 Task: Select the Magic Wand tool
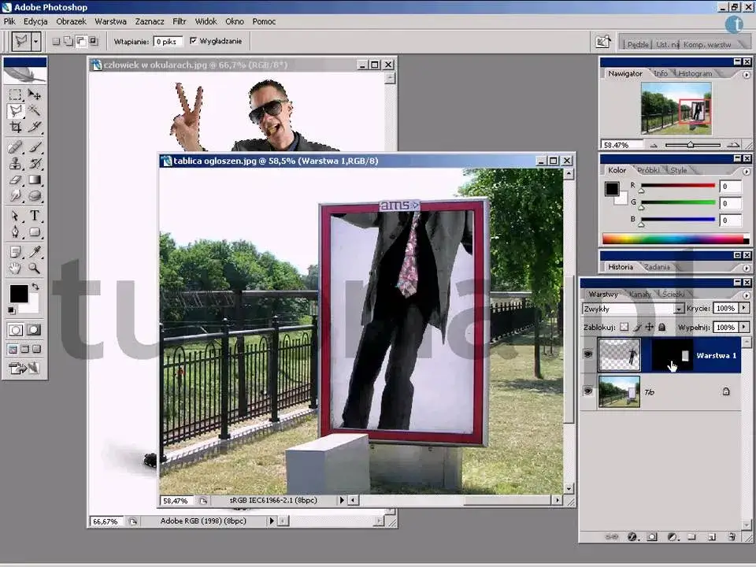click(x=33, y=109)
